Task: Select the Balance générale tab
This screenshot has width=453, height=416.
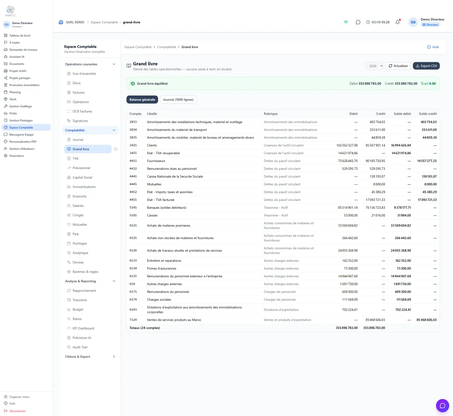Action: (x=142, y=100)
